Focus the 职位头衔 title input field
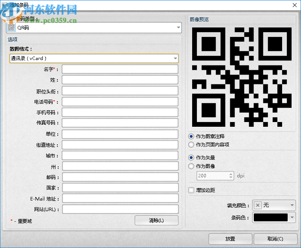This screenshot has width=301, height=248. tap(120, 91)
